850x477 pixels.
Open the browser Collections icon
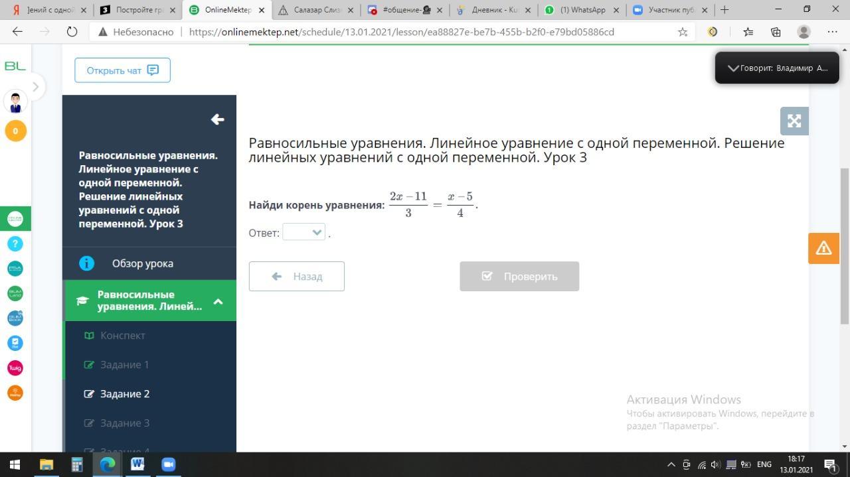click(776, 32)
